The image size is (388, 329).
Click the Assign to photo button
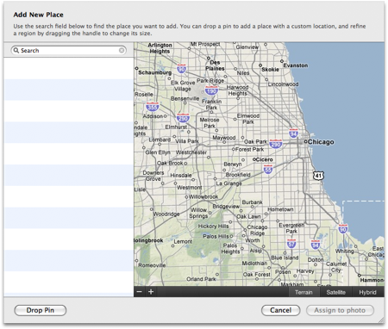point(340,310)
